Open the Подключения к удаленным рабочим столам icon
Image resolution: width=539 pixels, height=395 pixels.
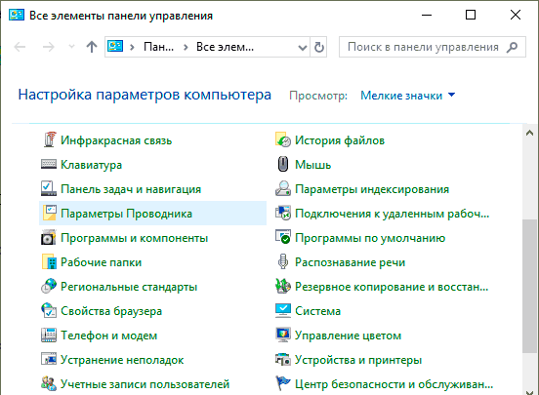[283, 213]
